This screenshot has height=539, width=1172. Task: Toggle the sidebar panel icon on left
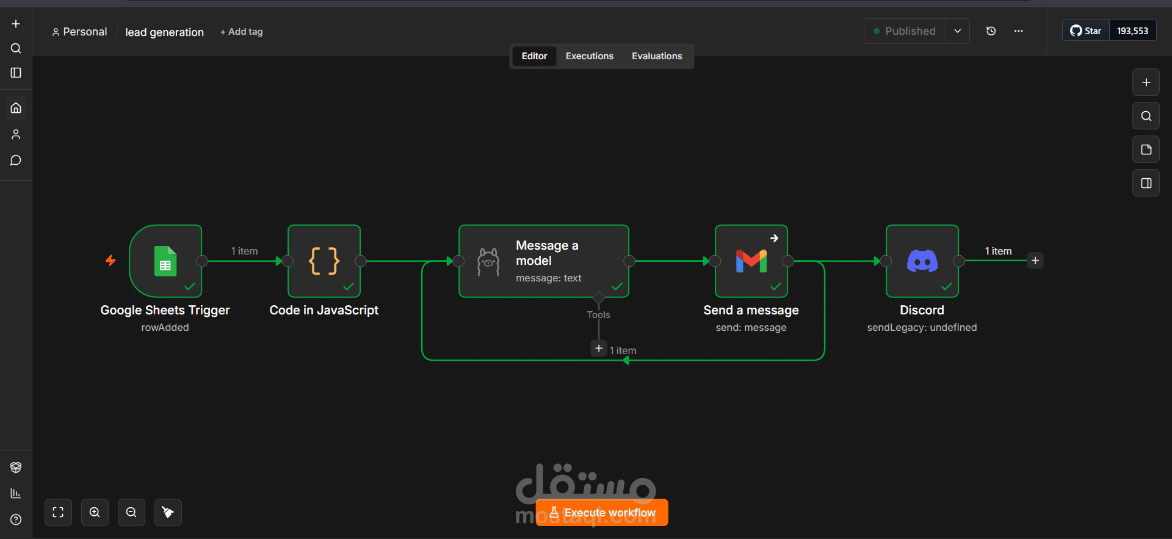16,73
